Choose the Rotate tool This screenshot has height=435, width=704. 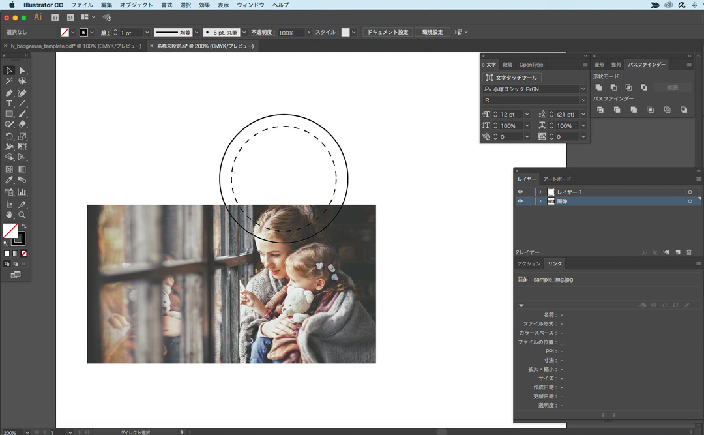coord(9,136)
